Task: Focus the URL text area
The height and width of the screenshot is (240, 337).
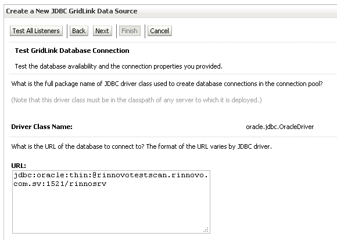Action: pyautogui.click(x=111, y=202)
